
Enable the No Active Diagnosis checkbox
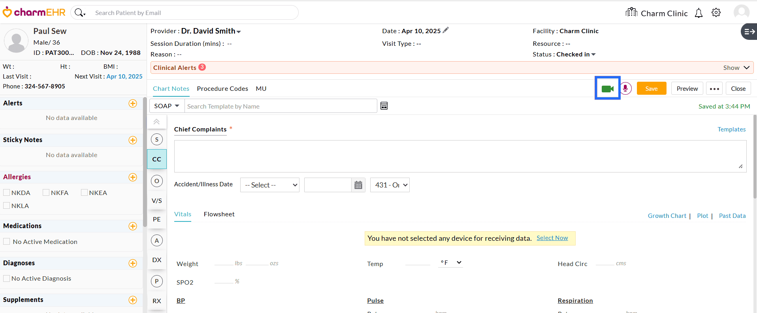pyautogui.click(x=7, y=278)
